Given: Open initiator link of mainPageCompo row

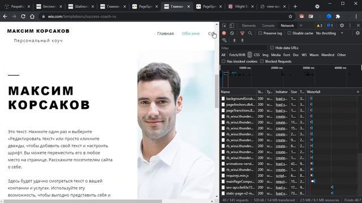Looking at the screenshot, I should [282, 182].
